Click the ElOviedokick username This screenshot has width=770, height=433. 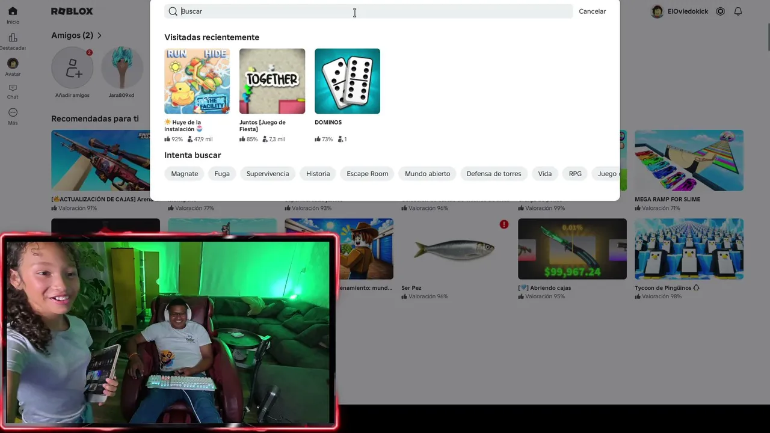point(688,11)
